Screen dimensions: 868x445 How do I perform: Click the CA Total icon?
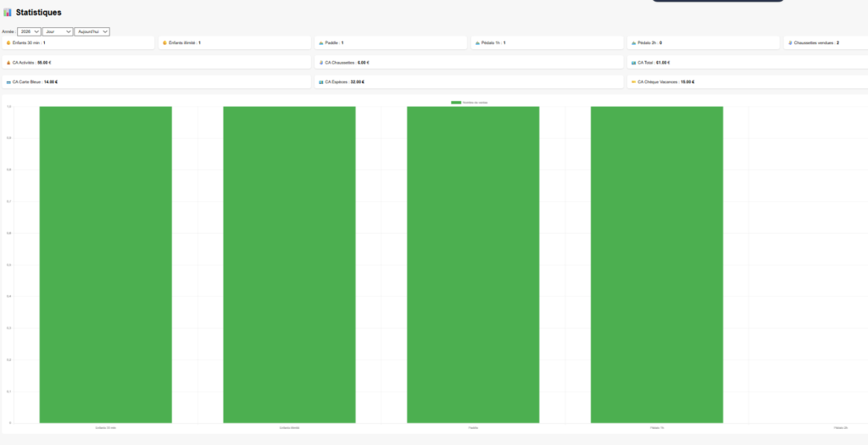coord(633,63)
